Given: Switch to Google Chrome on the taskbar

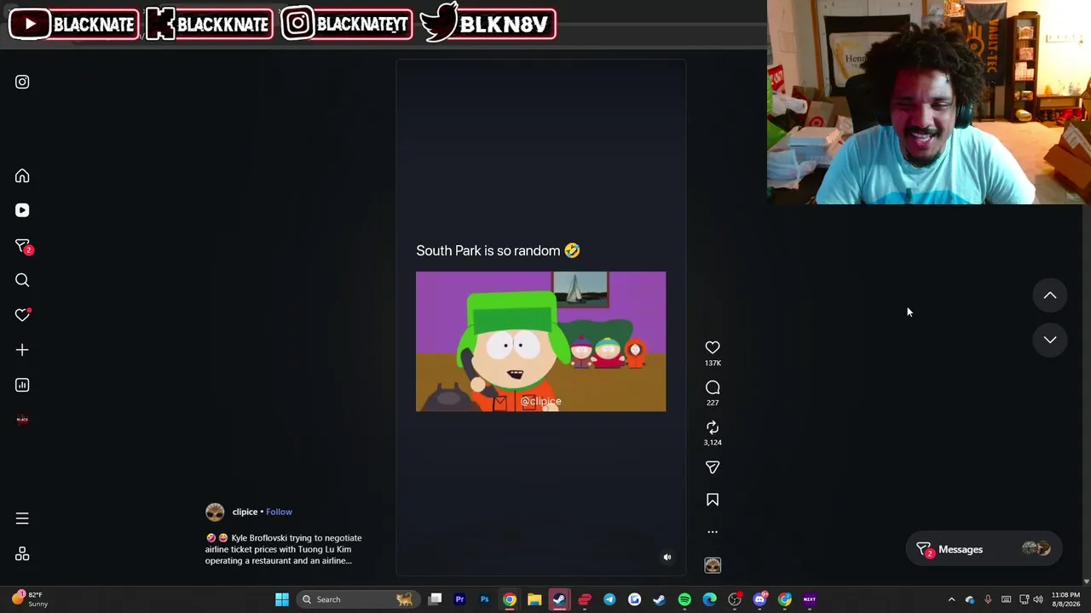Looking at the screenshot, I should (509, 599).
